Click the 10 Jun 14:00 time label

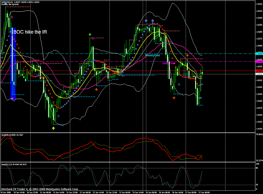[19, 192]
